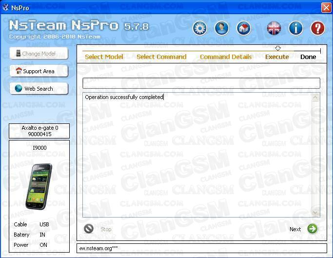Click the I9000 phone thumbnail
Screen dimensions: 333x258
tap(39, 185)
